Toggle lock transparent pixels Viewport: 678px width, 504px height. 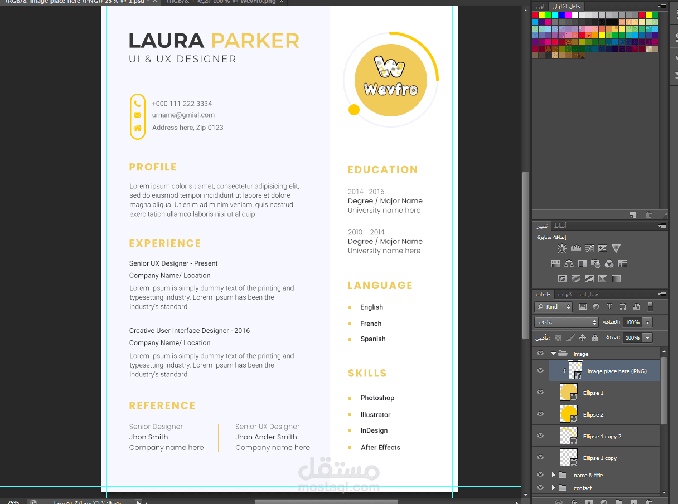[x=558, y=338]
